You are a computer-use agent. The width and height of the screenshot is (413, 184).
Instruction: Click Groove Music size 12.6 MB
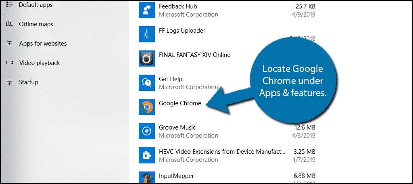coord(305,128)
